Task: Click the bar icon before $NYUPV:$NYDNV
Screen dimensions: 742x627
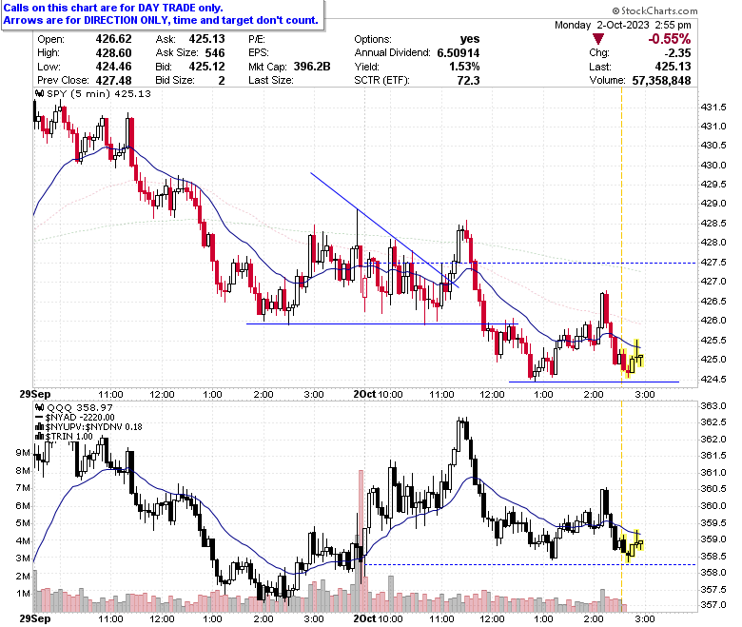Action: (x=40, y=427)
